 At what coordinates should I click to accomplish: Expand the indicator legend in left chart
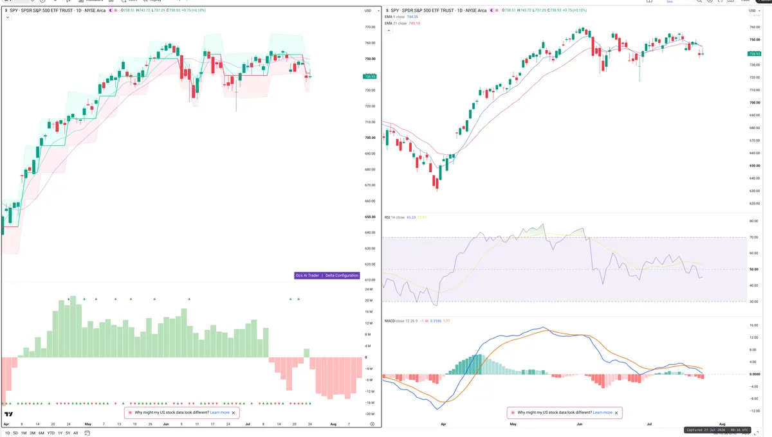pos(7,17)
